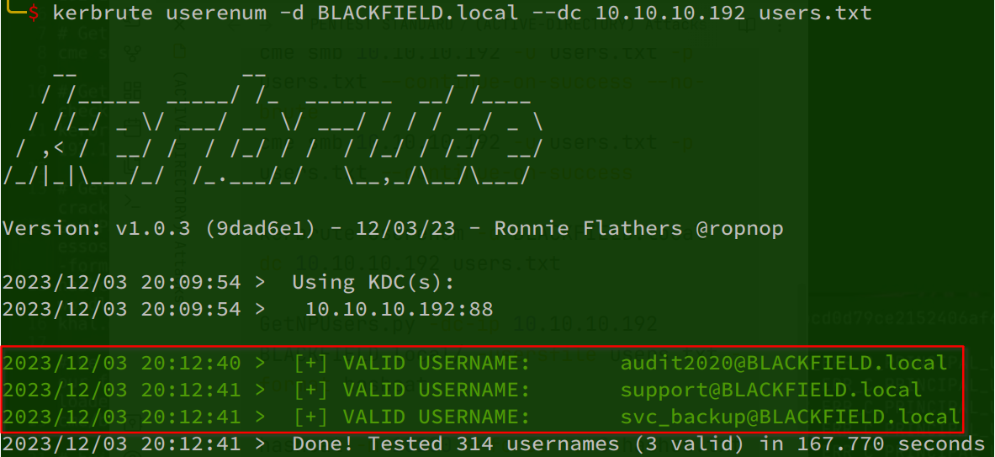
Task: Click the KDC address "10.10.10.192:88"
Action: [x=400, y=310]
